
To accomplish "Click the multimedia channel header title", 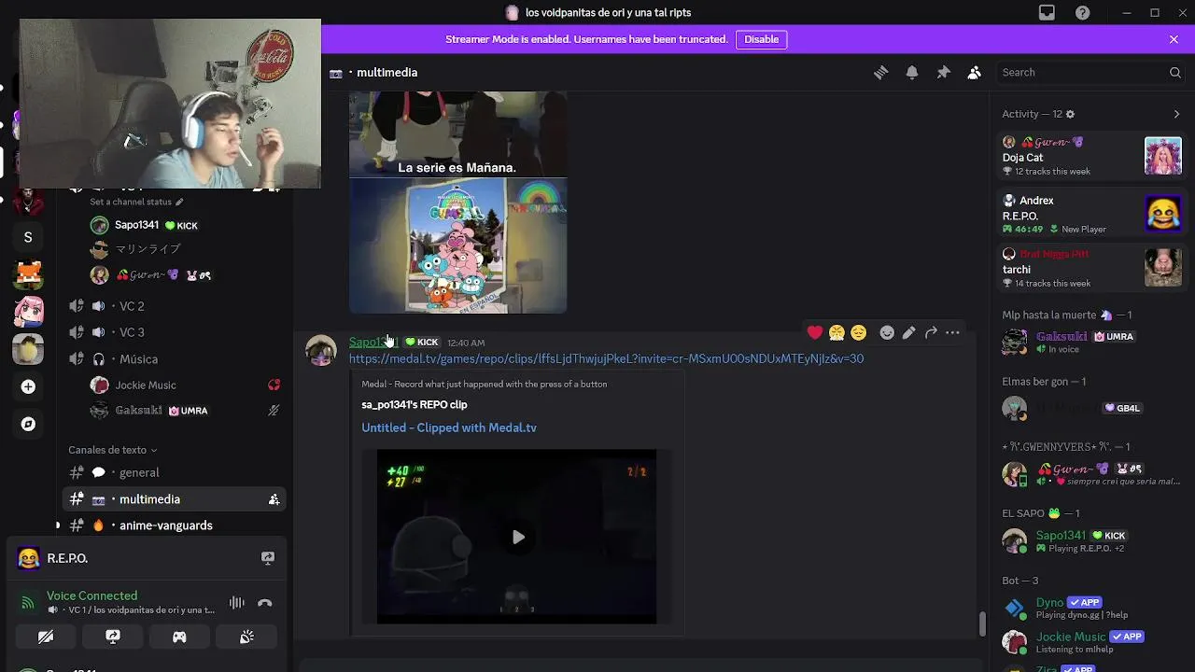I will point(387,73).
